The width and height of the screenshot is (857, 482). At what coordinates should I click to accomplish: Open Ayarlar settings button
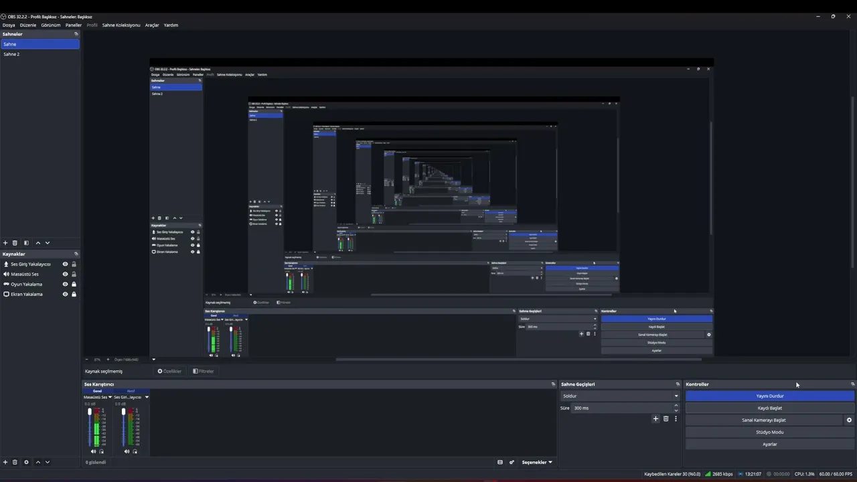click(770, 444)
